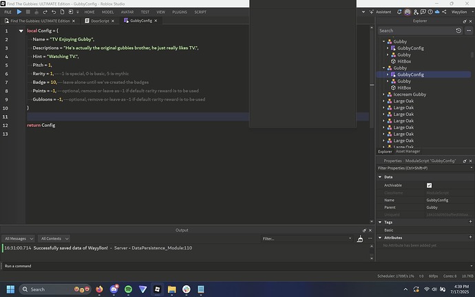This screenshot has width=475, height=297.
Task: Click the New file page icon
Action: tap(62, 12)
